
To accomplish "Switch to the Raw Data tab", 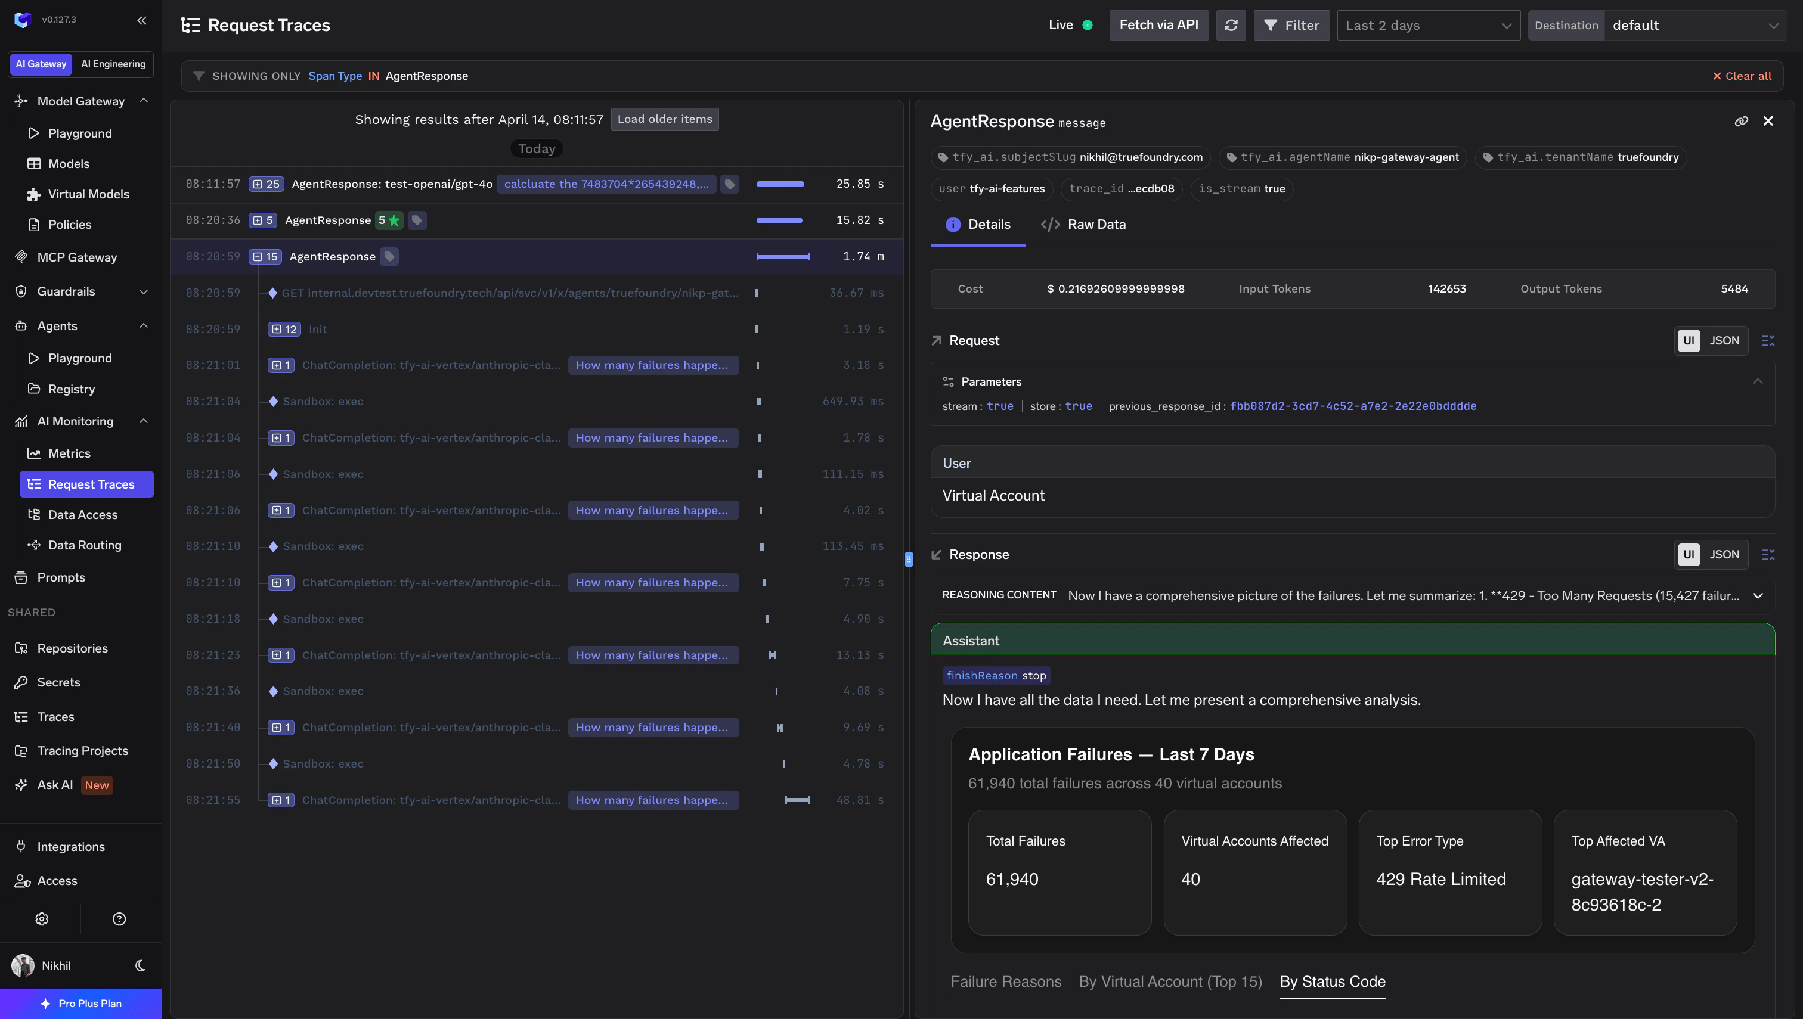I will pos(1096,224).
